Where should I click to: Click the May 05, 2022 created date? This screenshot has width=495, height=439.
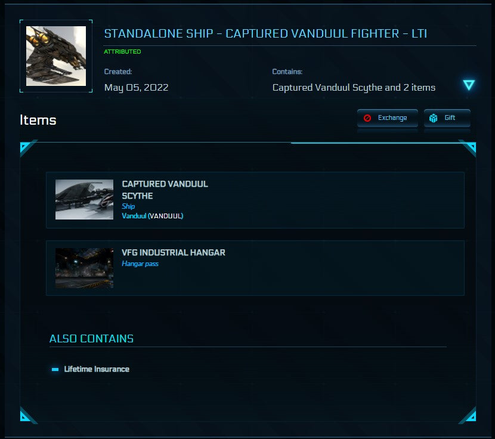136,88
